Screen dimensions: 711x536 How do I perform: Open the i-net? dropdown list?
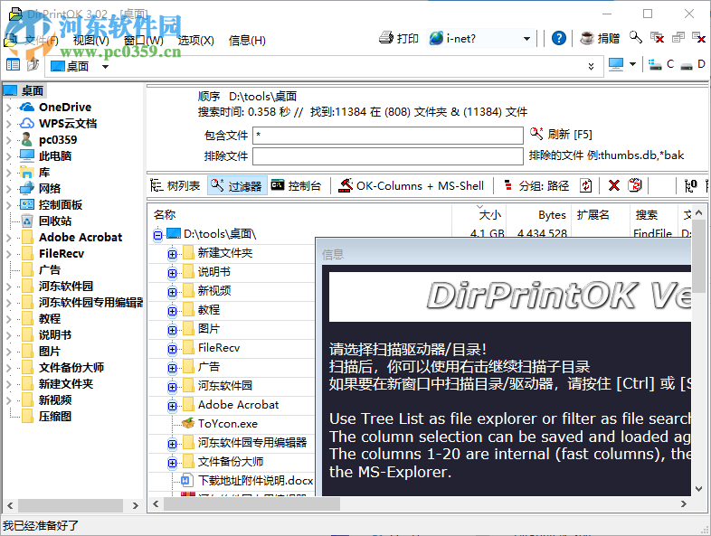point(526,39)
